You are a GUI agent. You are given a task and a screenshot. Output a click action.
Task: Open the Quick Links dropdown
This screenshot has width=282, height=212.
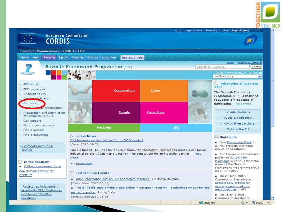237,77
